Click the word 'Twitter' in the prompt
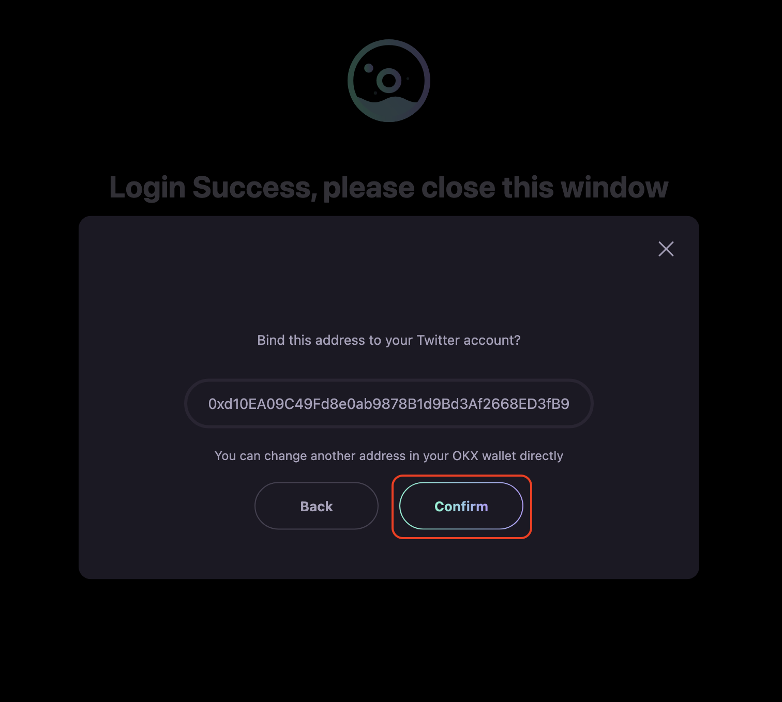 pyautogui.click(x=438, y=340)
